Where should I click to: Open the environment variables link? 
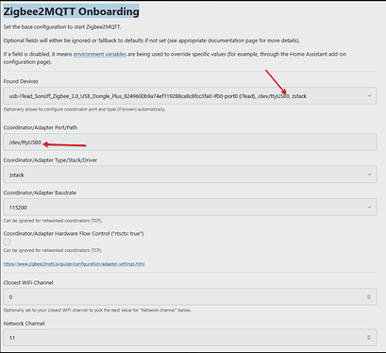[100, 54]
